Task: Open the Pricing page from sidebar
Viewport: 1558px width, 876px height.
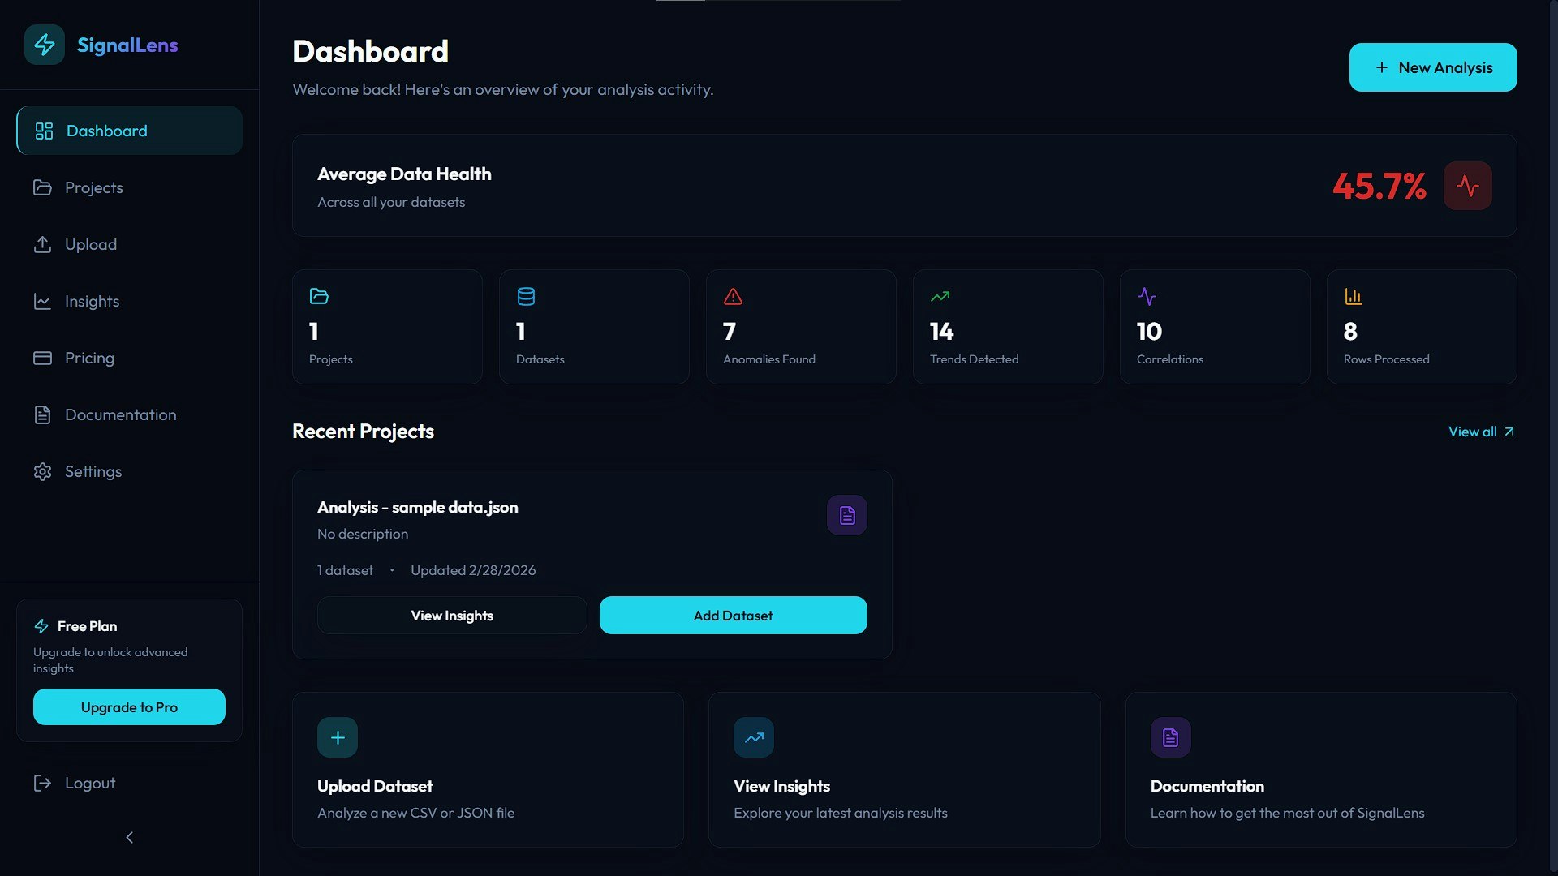Action: pos(89,358)
